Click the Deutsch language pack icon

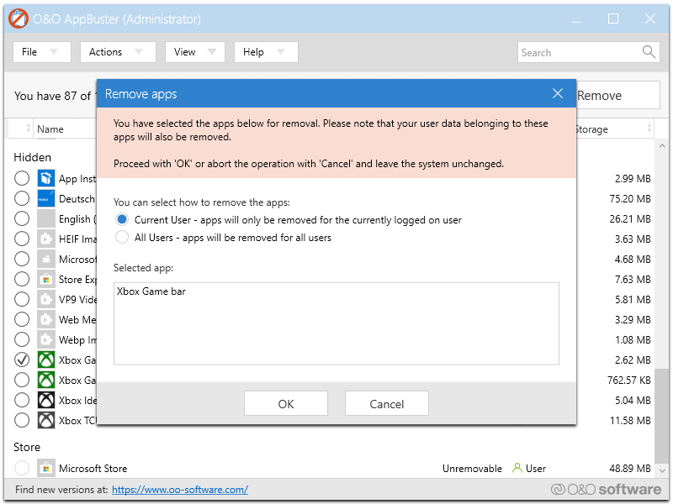tap(46, 198)
